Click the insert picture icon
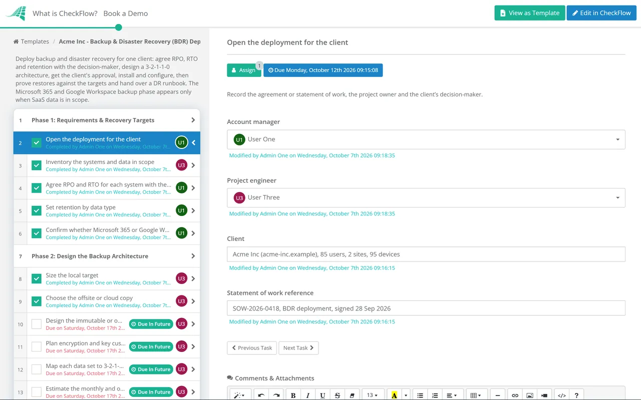The width and height of the screenshot is (641, 400). pyautogui.click(x=530, y=395)
